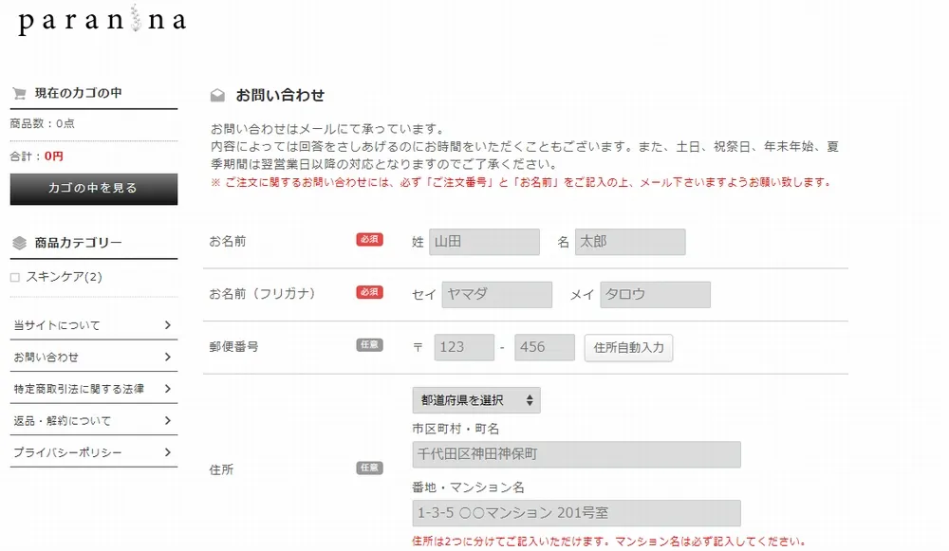Click the 郵便番号 label
The width and height of the screenshot is (949, 551).
coord(233,346)
